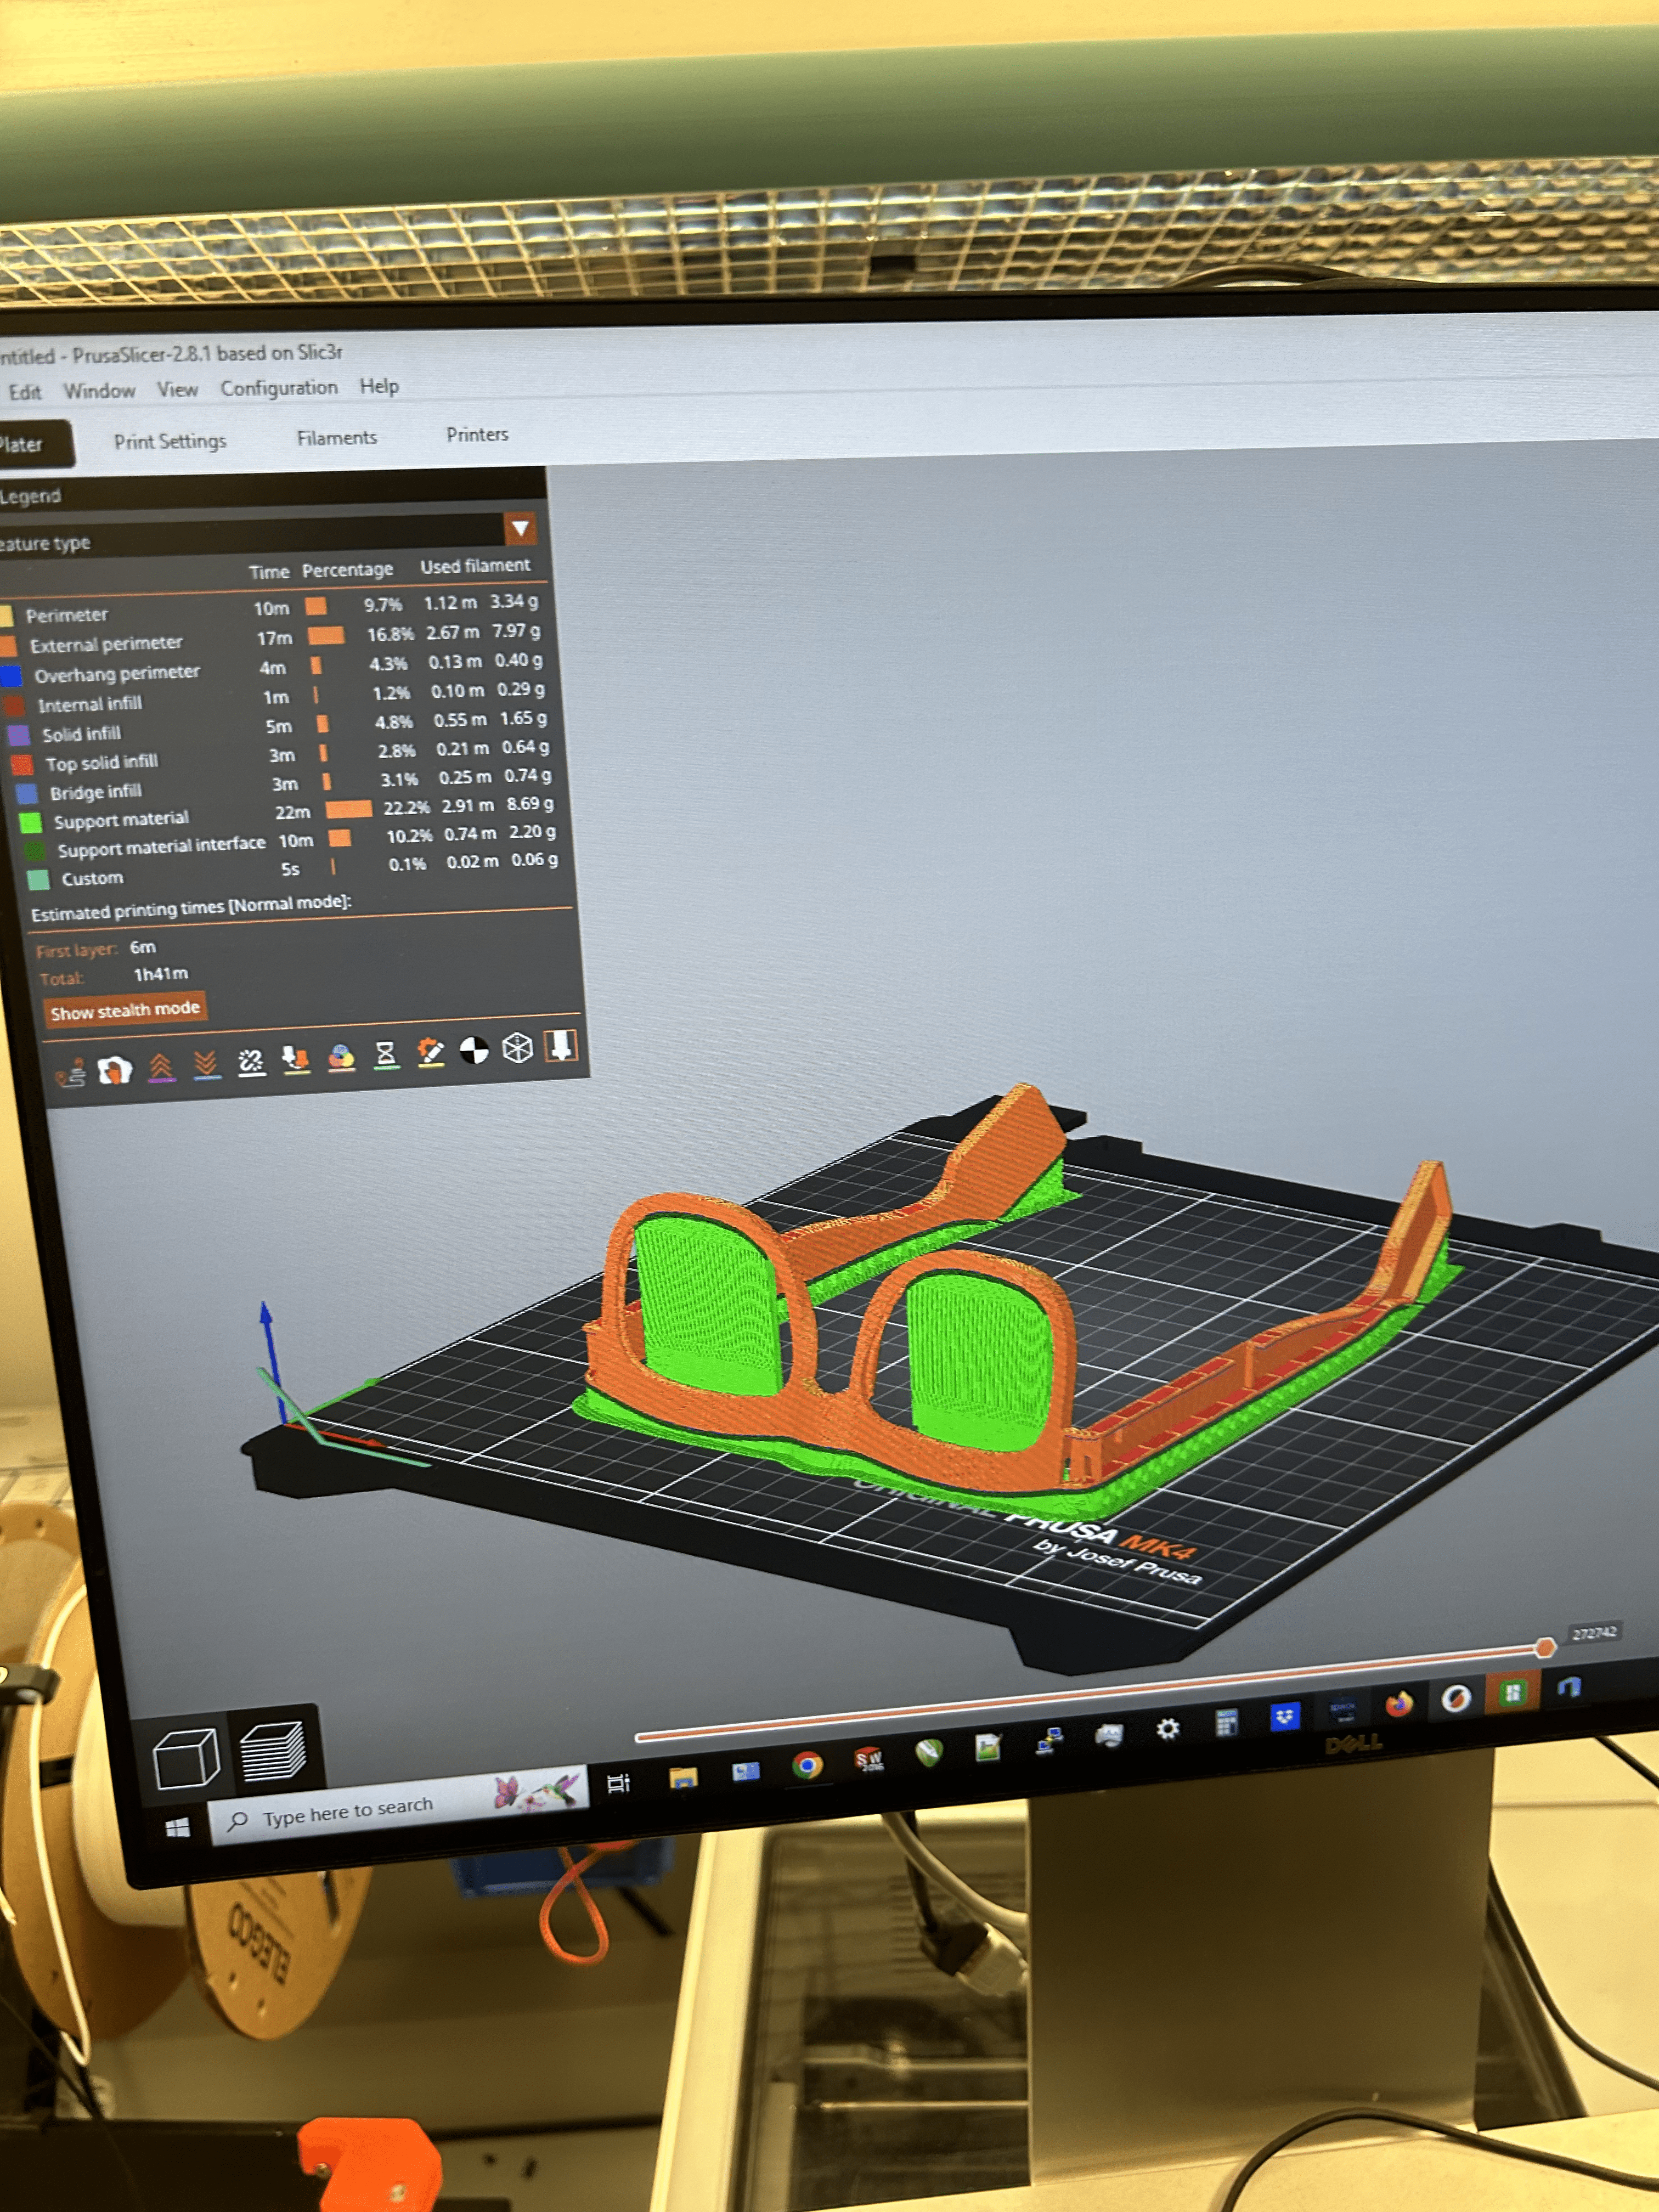Open the View menu

(x=177, y=389)
